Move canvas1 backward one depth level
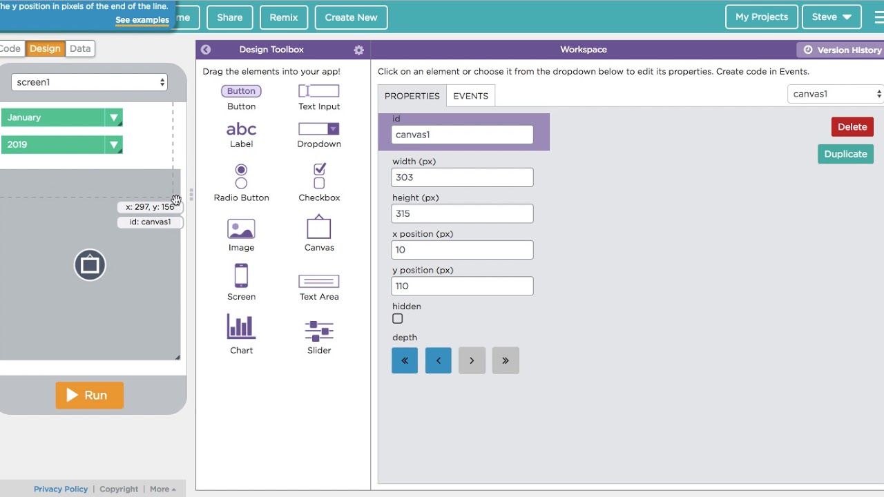Screen dimensions: 884x497 (x=439, y=360)
